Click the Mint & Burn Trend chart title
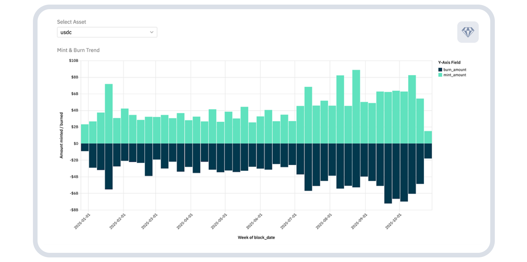Screen dimensions: 527x262 pos(78,50)
